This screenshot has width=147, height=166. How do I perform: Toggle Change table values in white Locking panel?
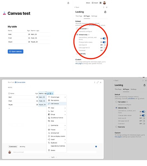coord(104,42)
